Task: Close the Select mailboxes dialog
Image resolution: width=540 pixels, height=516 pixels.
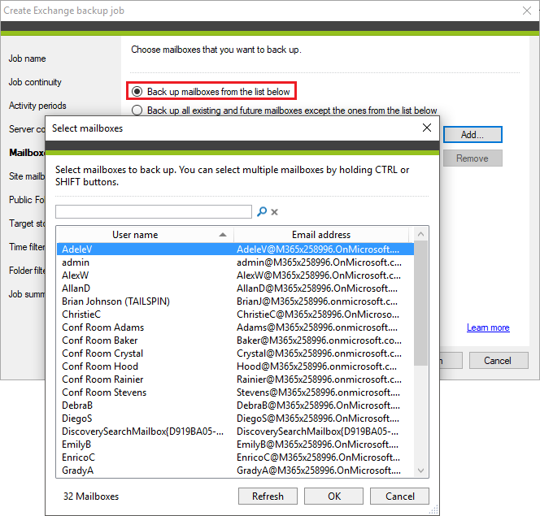Action: [x=427, y=128]
